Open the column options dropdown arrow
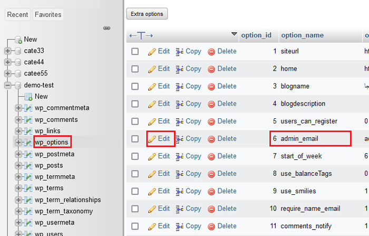This screenshot has width=369, height=236. [x=234, y=34]
